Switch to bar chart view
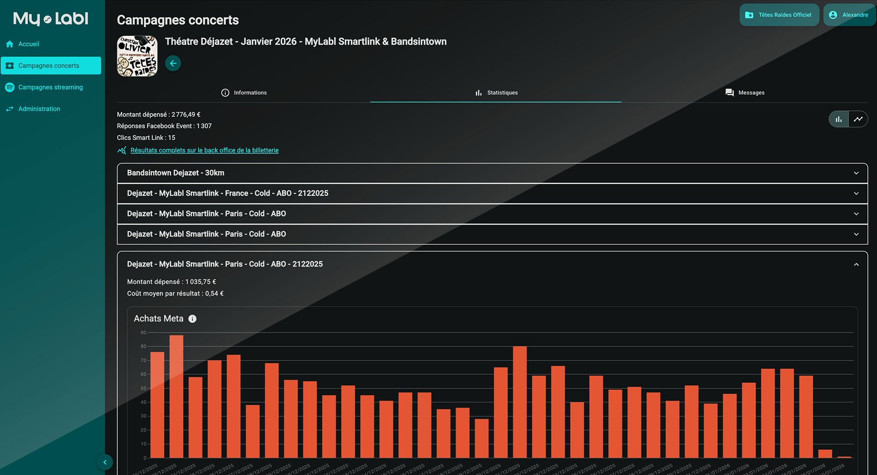877x475 pixels. click(x=839, y=119)
